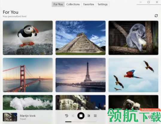
Task: Choose the sleeping koala wallpaper
Action: (133, 38)
